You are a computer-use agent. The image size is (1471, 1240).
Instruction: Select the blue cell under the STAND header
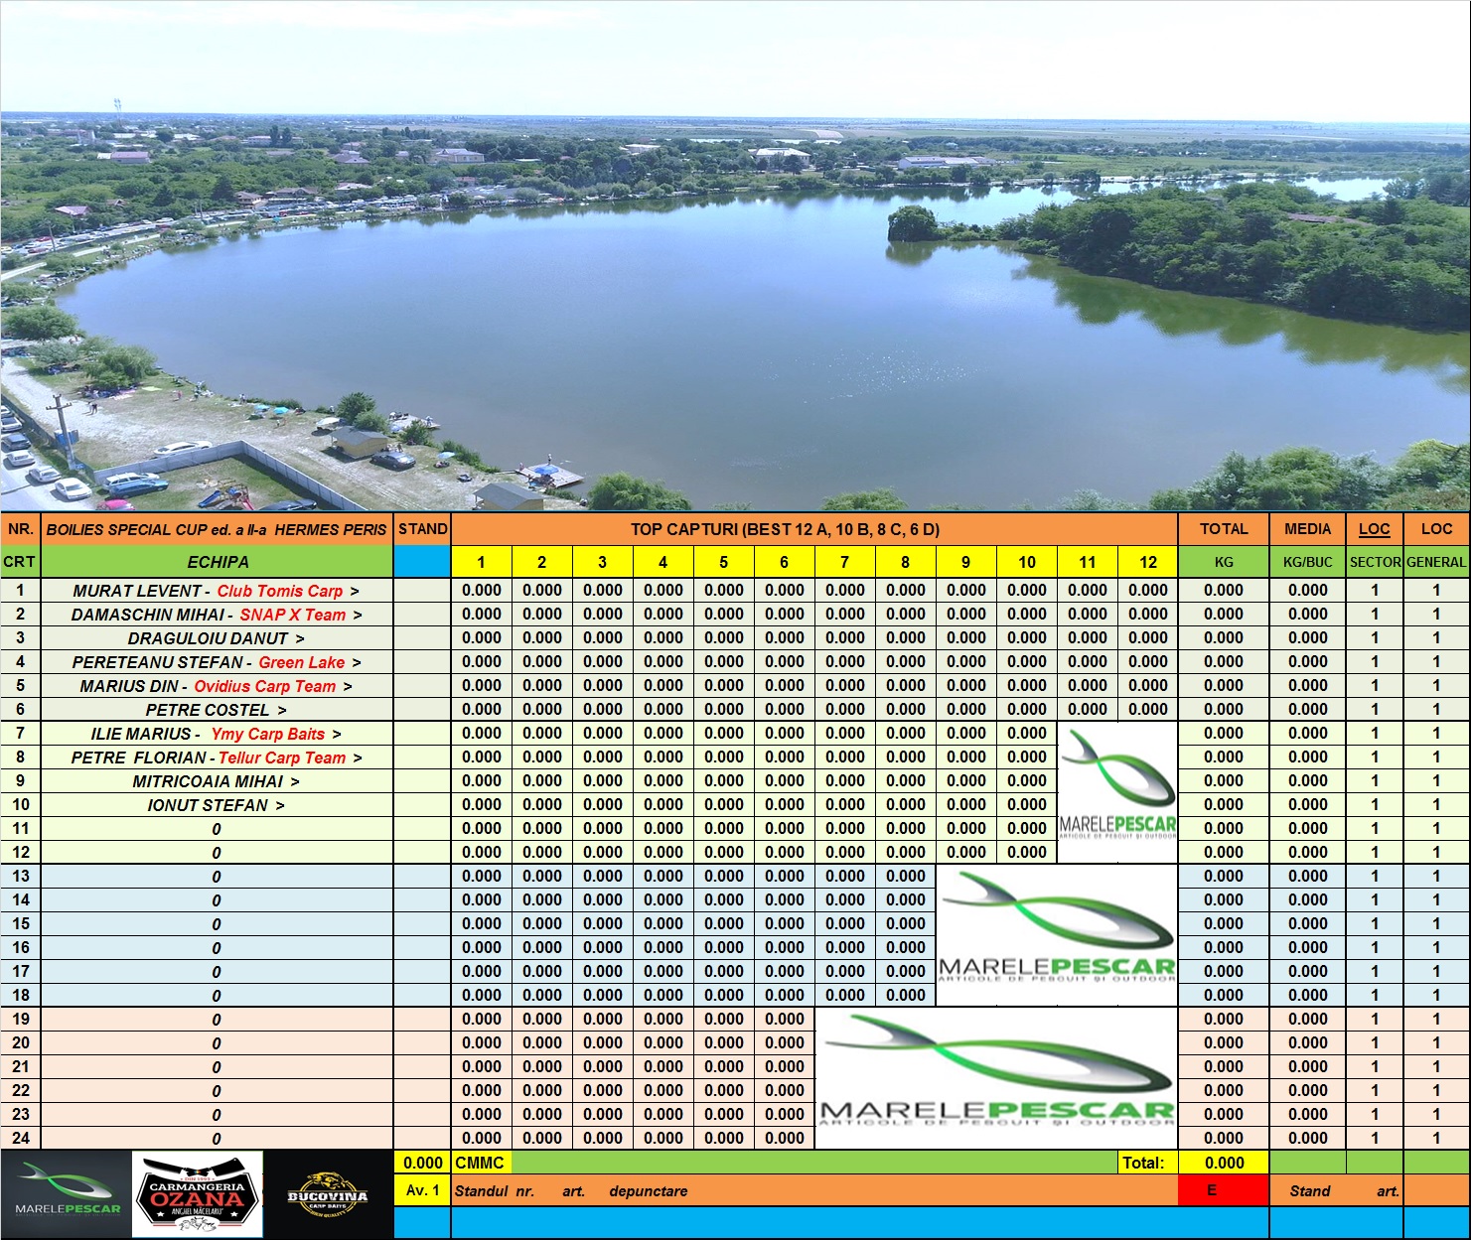point(423,562)
